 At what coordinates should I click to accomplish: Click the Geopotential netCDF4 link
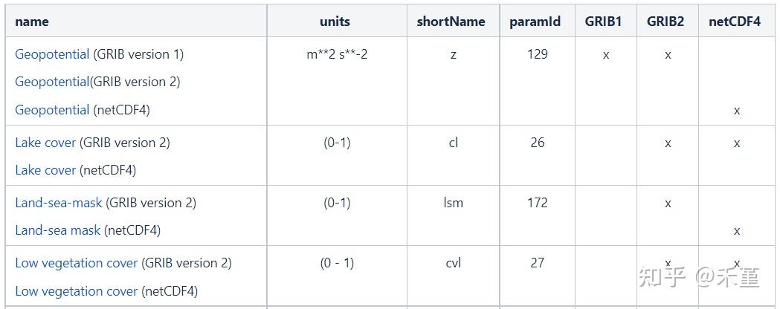(52, 110)
